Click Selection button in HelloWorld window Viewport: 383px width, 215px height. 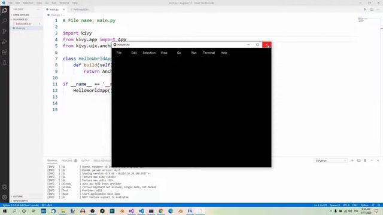pyautogui.click(x=149, y=53)
